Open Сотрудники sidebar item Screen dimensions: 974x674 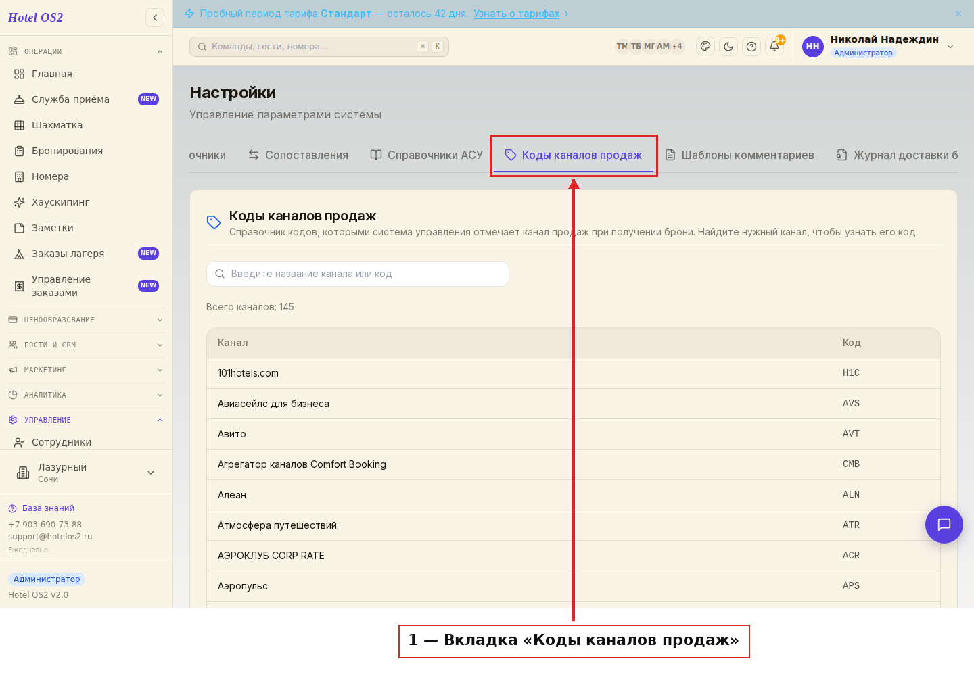pos(86,442)
